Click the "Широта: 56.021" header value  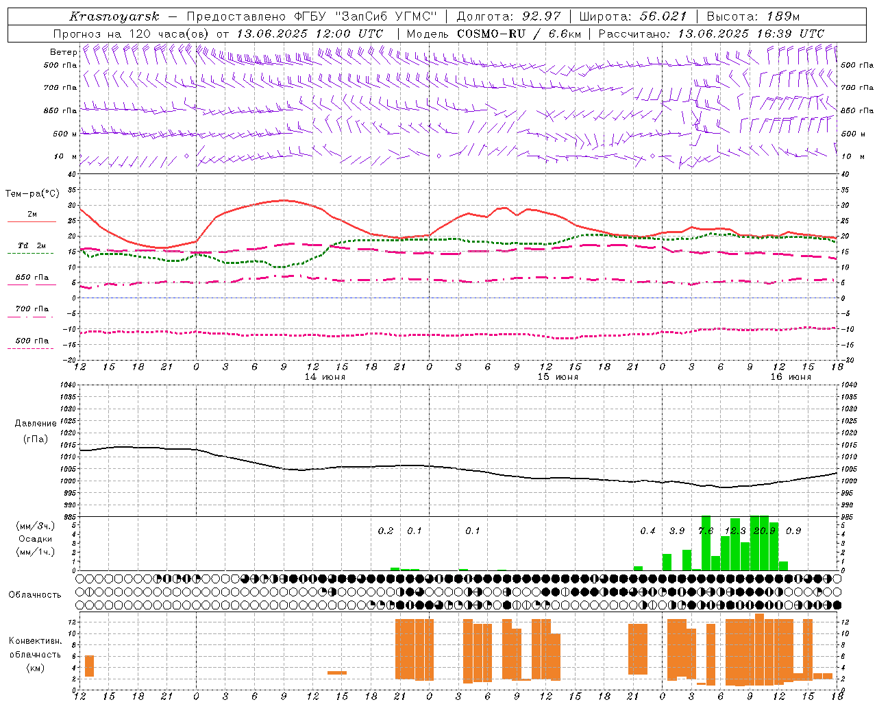(633, 16)
